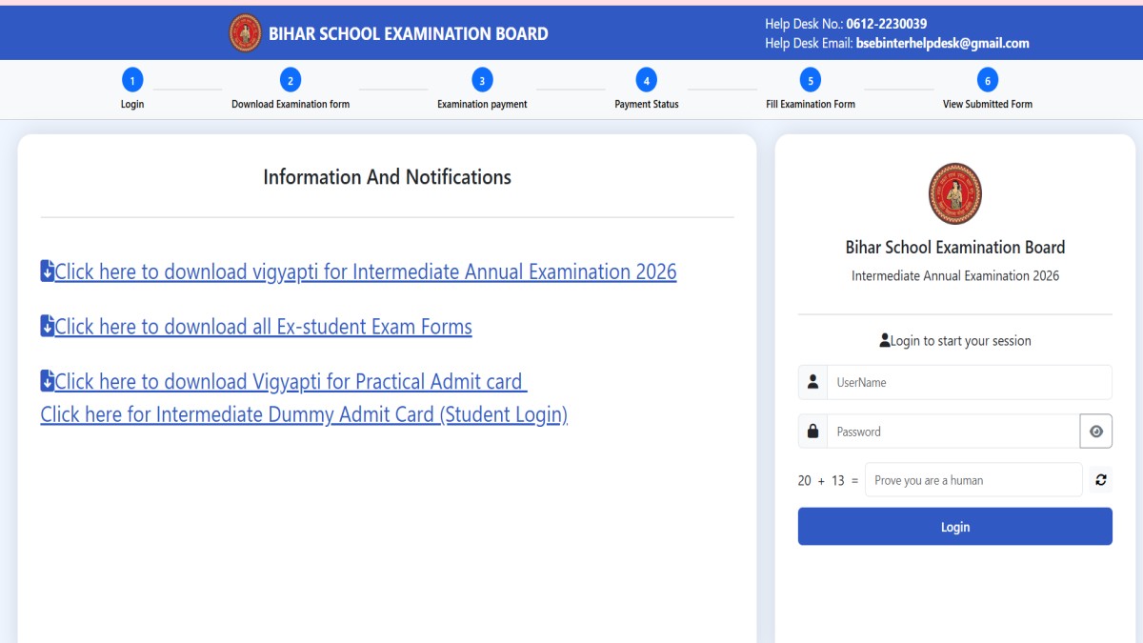Click the board emblem above login form
Viewport: 1143px width, 643px height.
pos(954,193)
